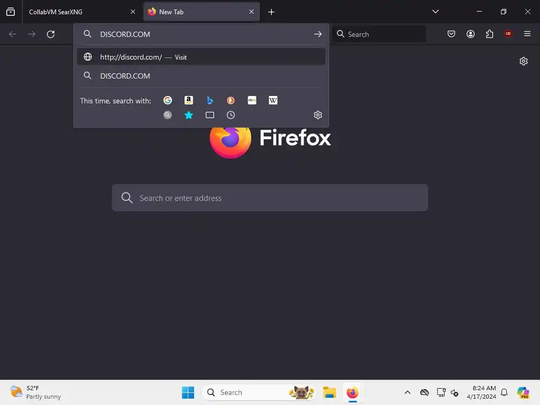Search with the gray magnifier search engine
This screenshot has width=540, height=405.
pyautogui.click(x=168, y=115)
